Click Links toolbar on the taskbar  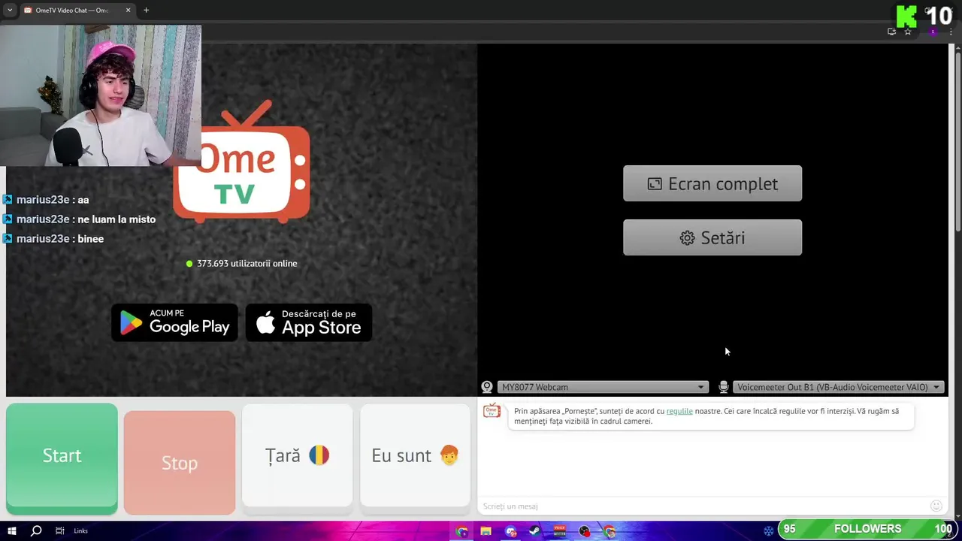(x=80, y=531)
